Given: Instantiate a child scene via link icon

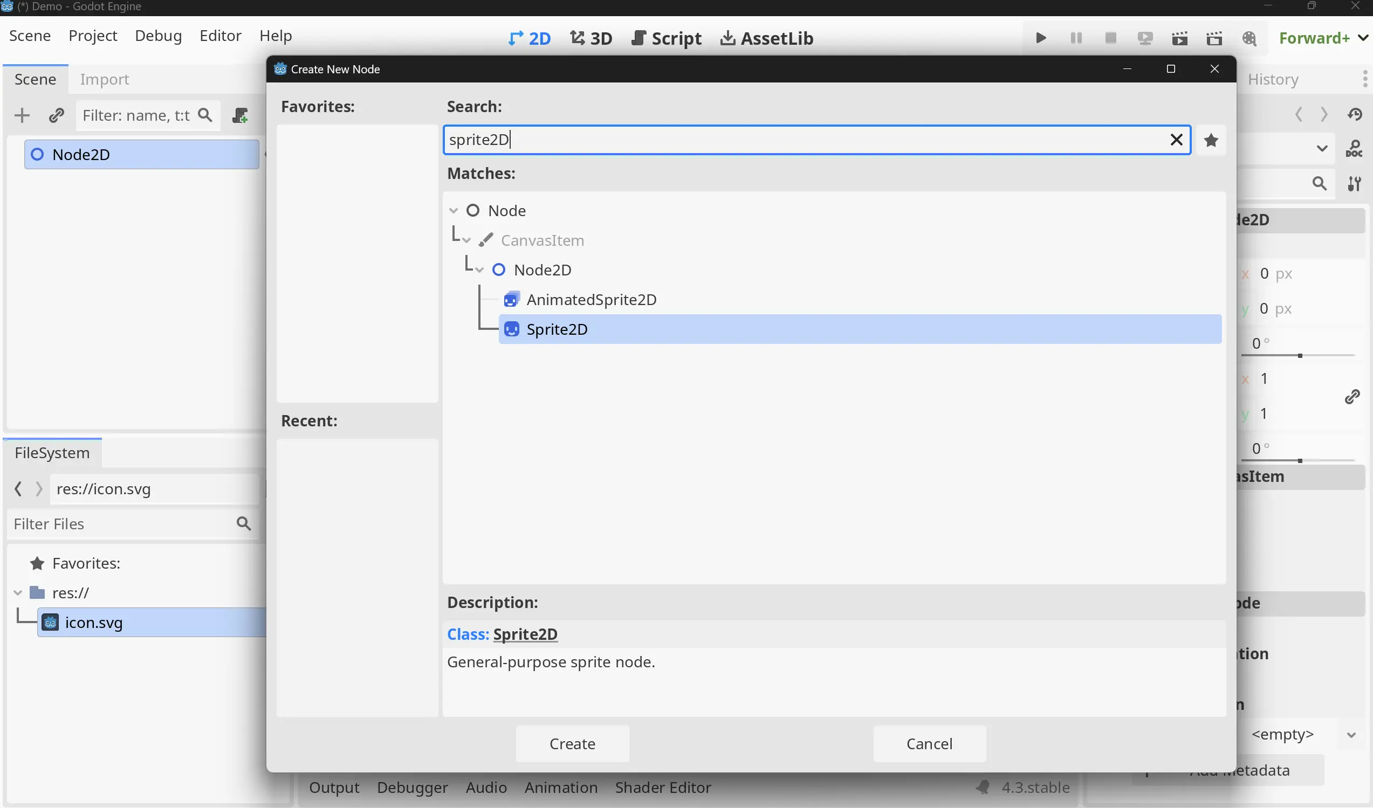Looking at the screenshot, I should 57,115.
